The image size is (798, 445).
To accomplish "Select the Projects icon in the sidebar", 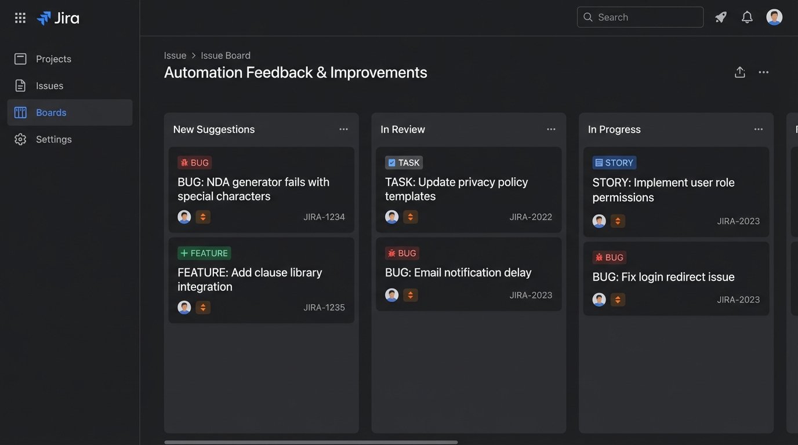I will [x=53, y=59].
